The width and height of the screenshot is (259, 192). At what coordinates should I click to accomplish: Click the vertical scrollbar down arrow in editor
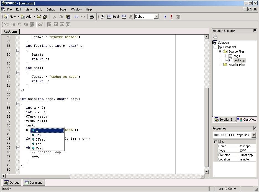tap(206, 172)
